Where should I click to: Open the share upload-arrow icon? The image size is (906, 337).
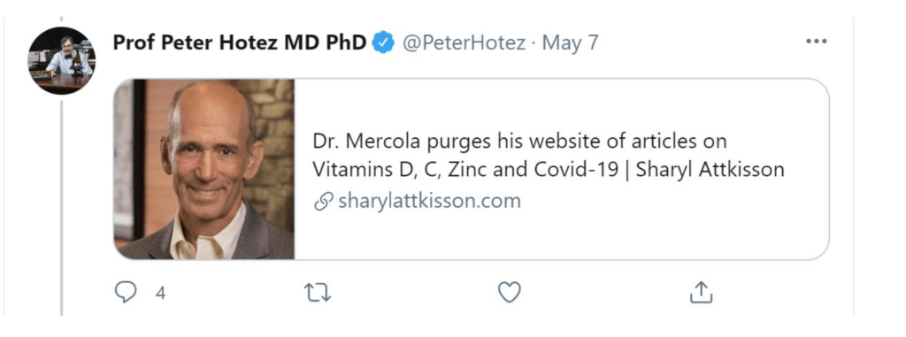[x=701, y=293]
